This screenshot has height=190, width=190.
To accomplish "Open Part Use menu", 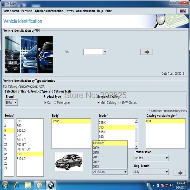I will click(27, 11).
